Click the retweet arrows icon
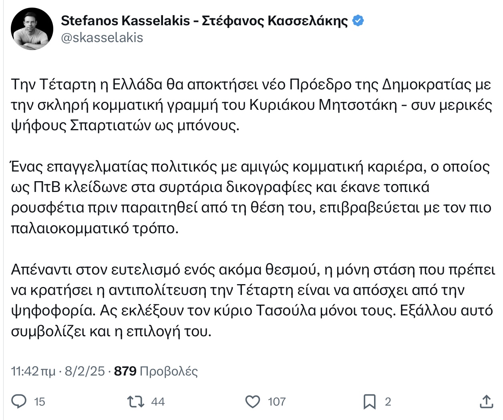This screenshot has height=420, width=503. coord(135,402)
